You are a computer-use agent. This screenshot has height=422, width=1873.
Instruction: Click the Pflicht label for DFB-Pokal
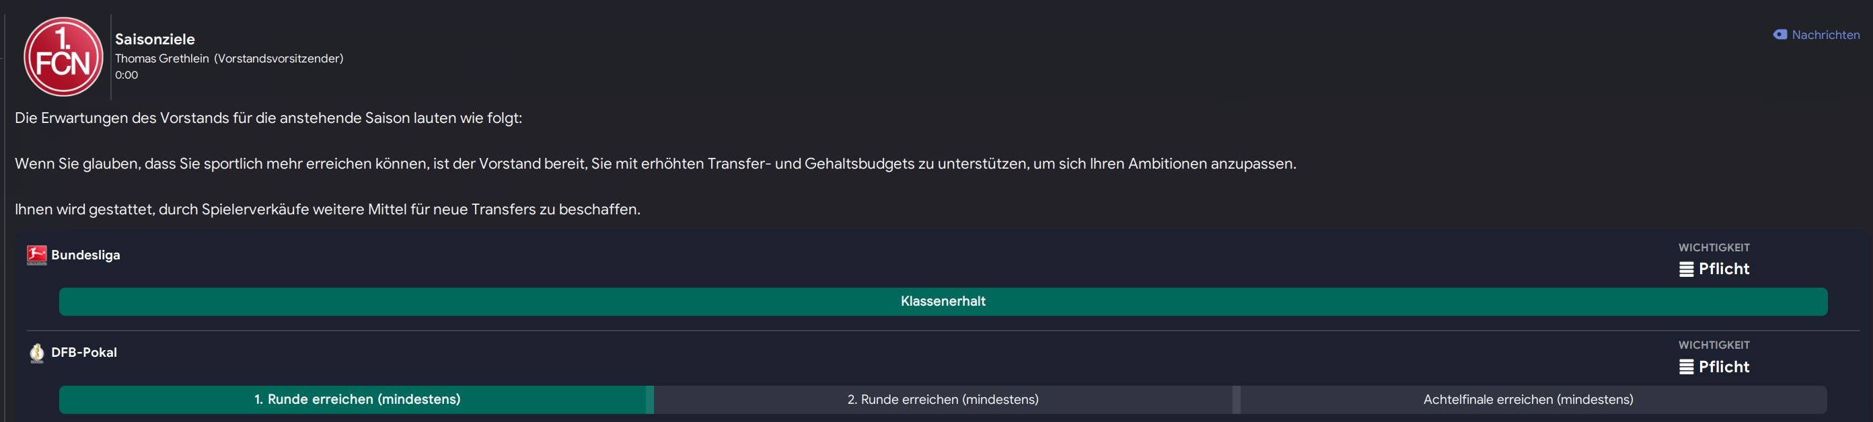[1724, 367]
